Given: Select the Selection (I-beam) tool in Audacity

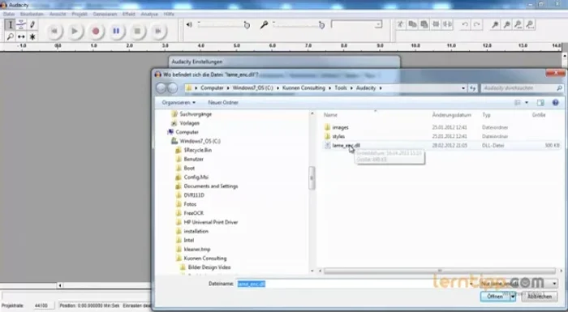Looking at the screenshot, I should coord(10,24).
